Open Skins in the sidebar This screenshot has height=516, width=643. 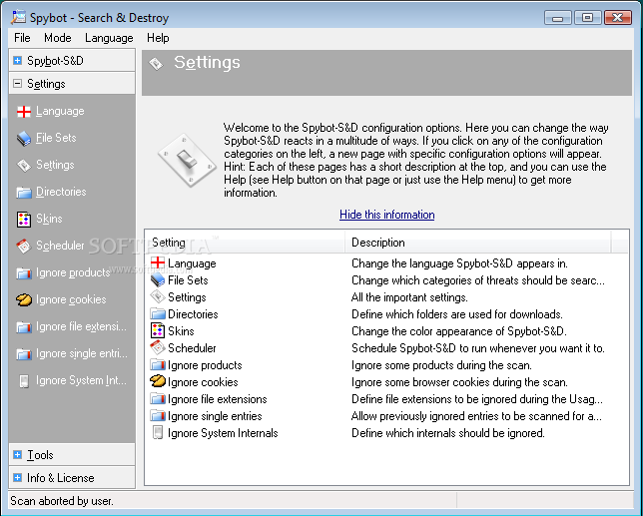pyautogui.click(x=49, y=219)
